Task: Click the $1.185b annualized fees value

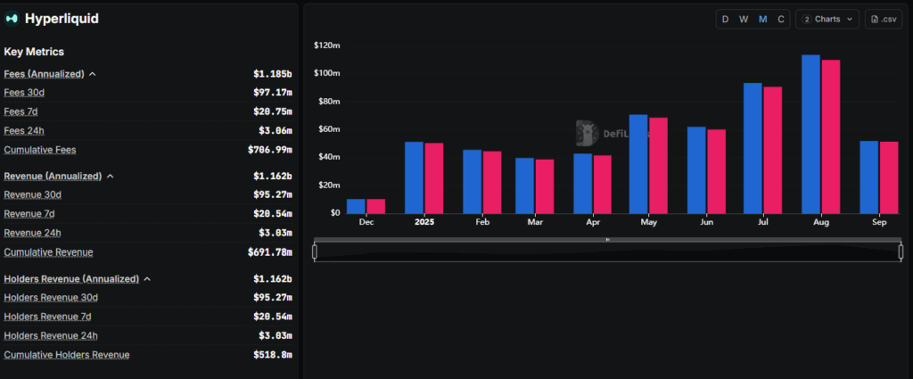Action: pyautogui.click(x=273, y=74)
